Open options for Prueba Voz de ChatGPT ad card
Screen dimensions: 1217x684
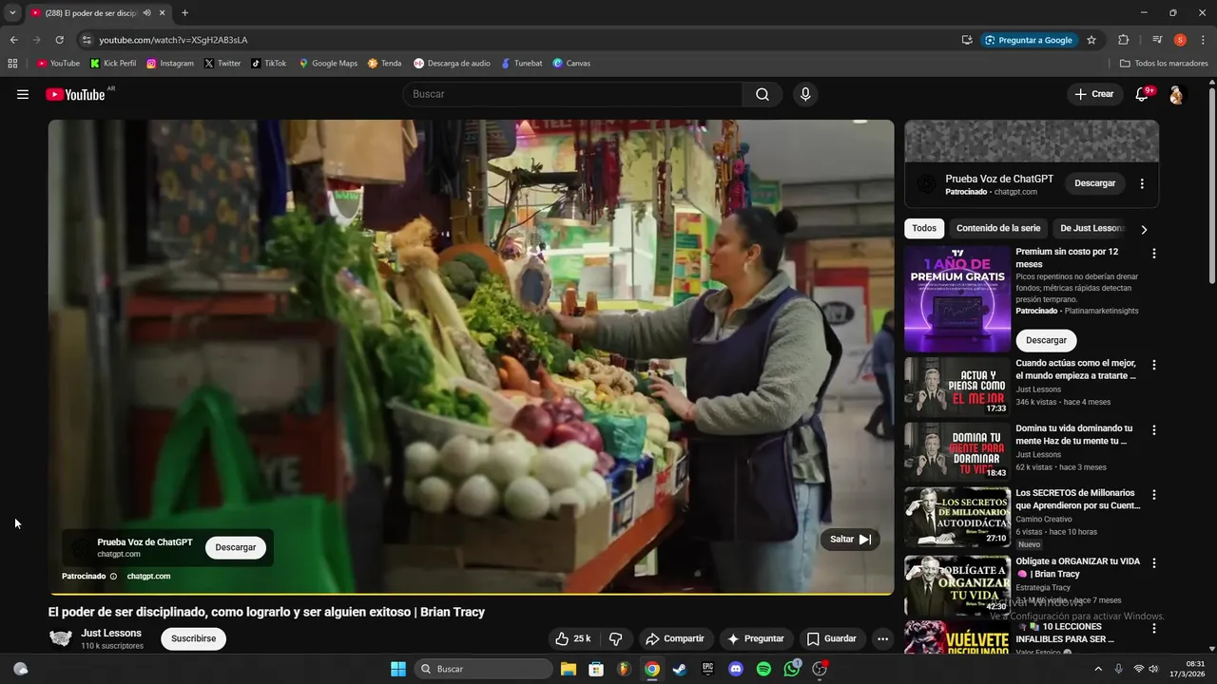point(1142,183)
